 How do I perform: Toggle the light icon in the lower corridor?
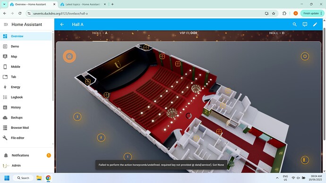(x=219, y=132)
